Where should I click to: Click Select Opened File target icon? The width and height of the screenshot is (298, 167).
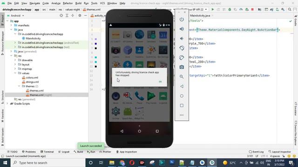61,15
